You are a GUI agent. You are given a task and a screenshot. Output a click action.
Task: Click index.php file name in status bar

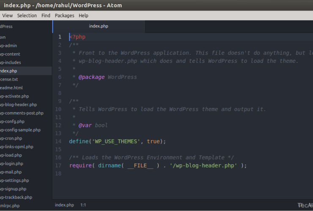(64, 205)
